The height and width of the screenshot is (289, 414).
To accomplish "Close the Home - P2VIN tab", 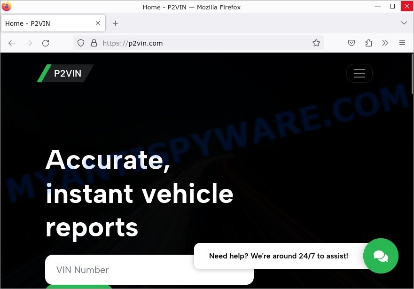I will point(98,23).
